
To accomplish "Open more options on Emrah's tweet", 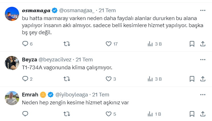I will tap(203, 94).
